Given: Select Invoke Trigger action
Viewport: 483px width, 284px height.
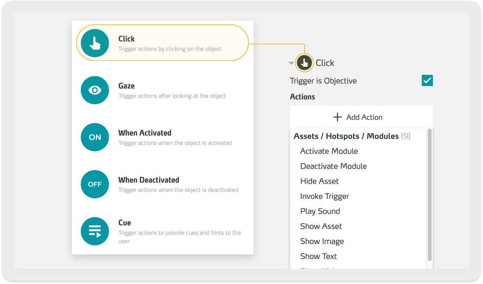Looking at the screenshot, I should 325,196.
